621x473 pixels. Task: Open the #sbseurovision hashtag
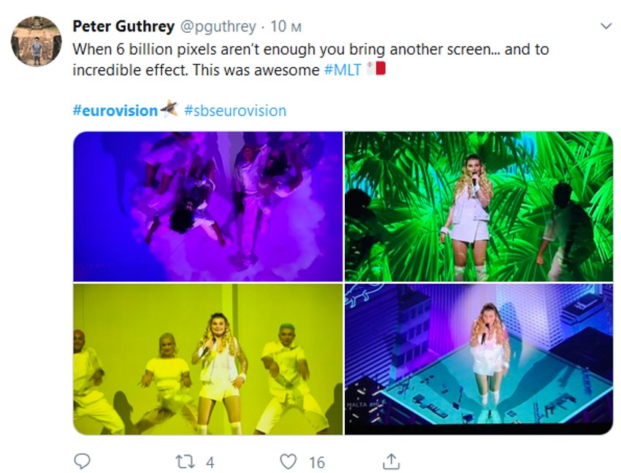click(x=235, y=110)
